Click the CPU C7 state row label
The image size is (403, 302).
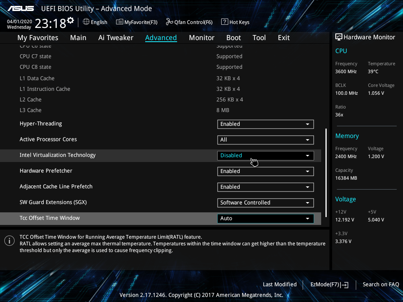tap(35, 56)
